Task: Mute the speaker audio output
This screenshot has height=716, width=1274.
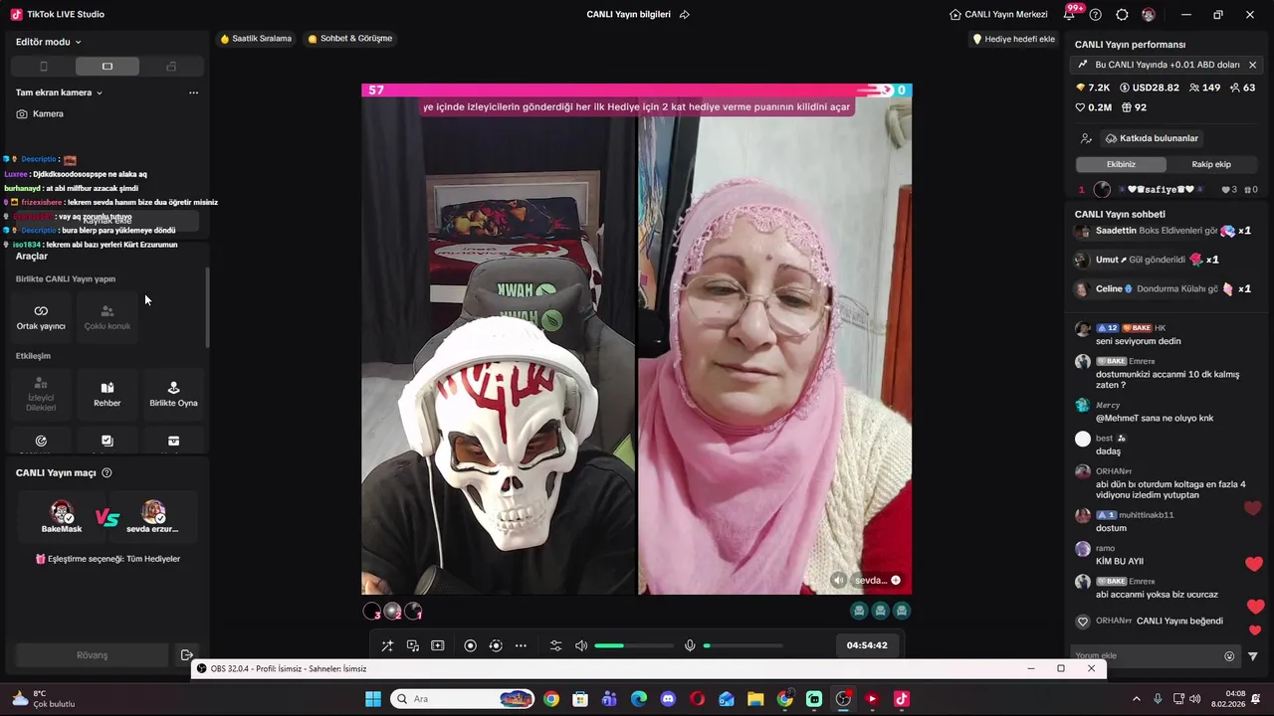Action: click(581, 645)
